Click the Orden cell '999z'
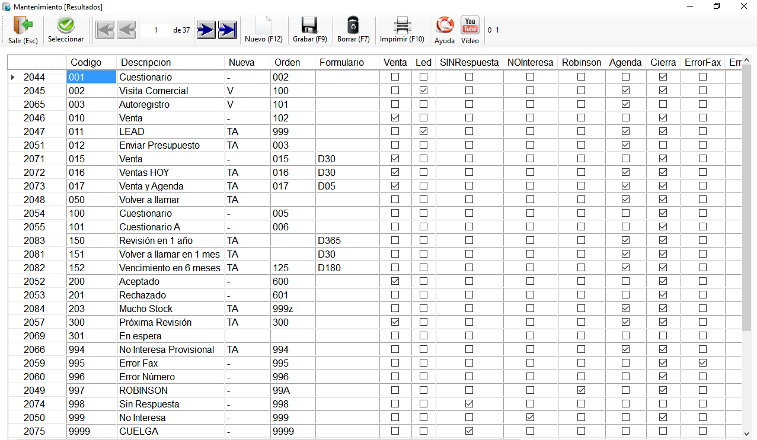The height and width of the screenshot is (440, 757). point(293,309)
